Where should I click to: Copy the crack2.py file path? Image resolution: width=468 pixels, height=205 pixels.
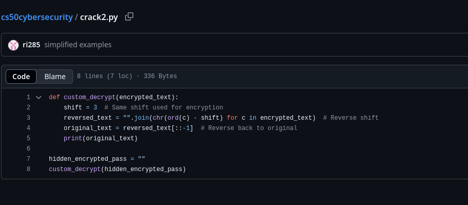pos(129,16)
